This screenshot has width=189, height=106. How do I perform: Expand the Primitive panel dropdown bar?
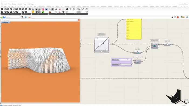point(26,14)
